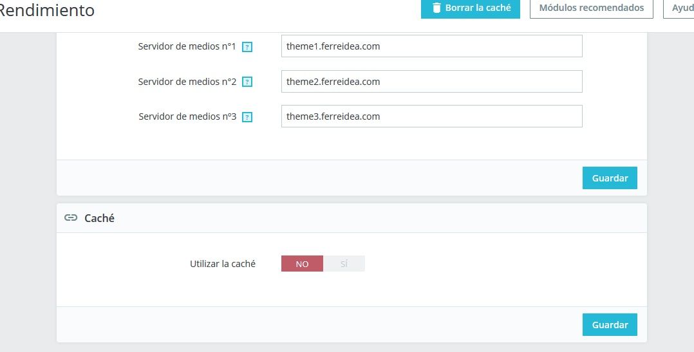Select NO for Utilizar la caché
Image resolution: width=694 pixels, height=352 pixels.
[x=302, y=264]
